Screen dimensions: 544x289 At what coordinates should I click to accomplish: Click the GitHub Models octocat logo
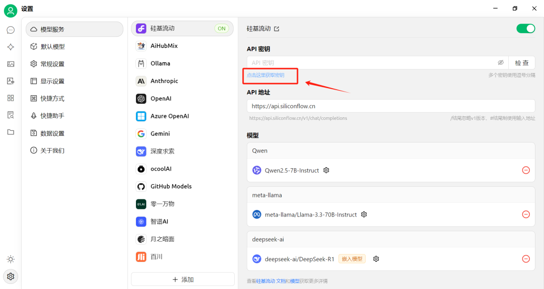pyautogui.click(x=141, y=186)
